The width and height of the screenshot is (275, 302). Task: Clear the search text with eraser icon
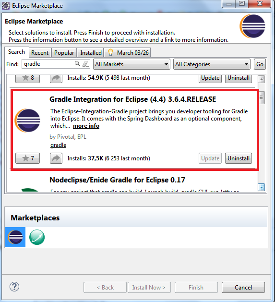click(85, 64)
